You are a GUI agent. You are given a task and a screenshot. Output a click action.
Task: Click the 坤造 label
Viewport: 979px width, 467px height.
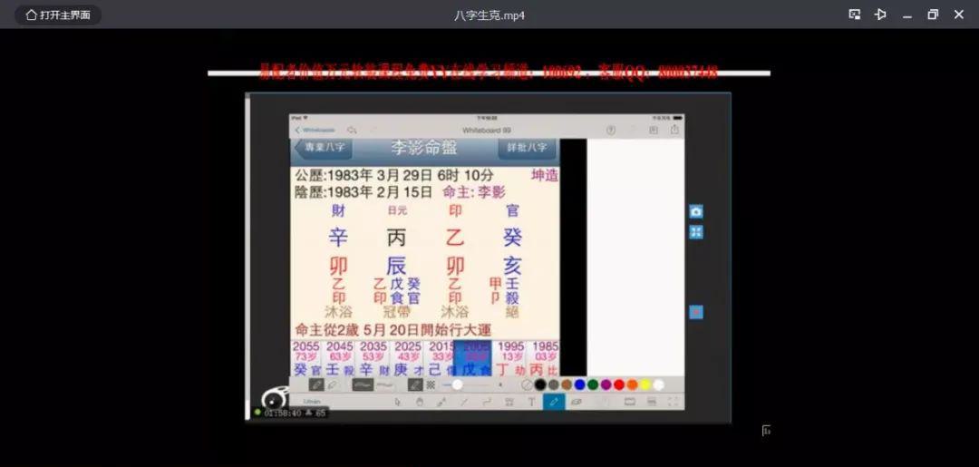coord(545,175)
